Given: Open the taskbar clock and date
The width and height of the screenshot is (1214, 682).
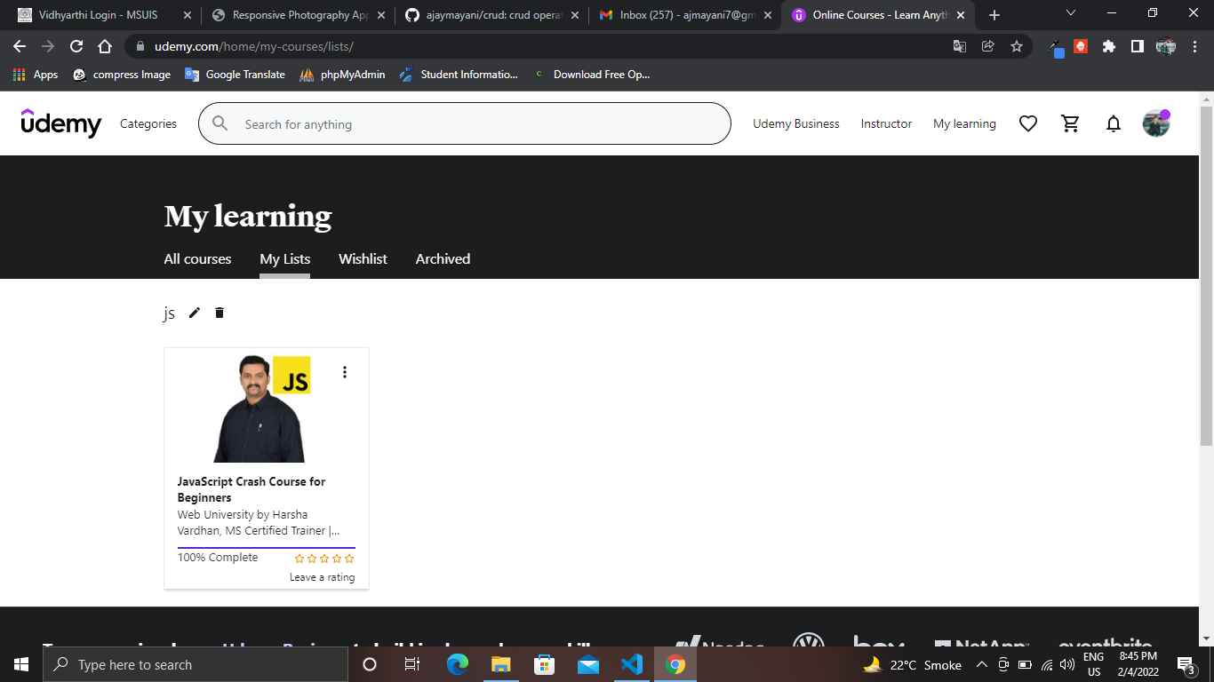Looking at the screenshot, I should (x=1138, y=664).
